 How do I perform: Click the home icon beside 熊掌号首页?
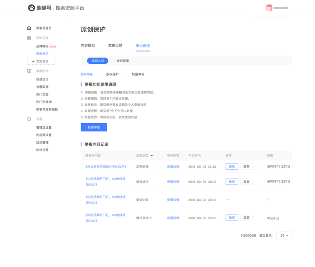click(x=29, y=28)
